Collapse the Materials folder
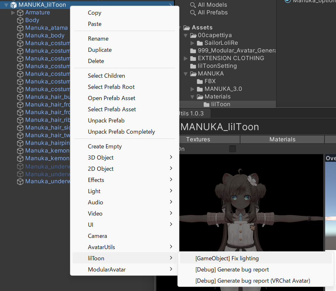The image size is (336, 291). point(192,97)
